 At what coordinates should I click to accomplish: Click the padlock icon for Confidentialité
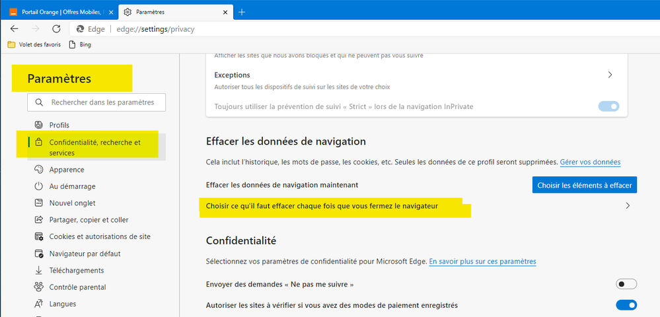click(39, 143)
